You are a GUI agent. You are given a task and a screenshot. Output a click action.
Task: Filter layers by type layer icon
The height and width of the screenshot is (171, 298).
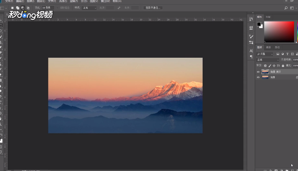(287, 54)
